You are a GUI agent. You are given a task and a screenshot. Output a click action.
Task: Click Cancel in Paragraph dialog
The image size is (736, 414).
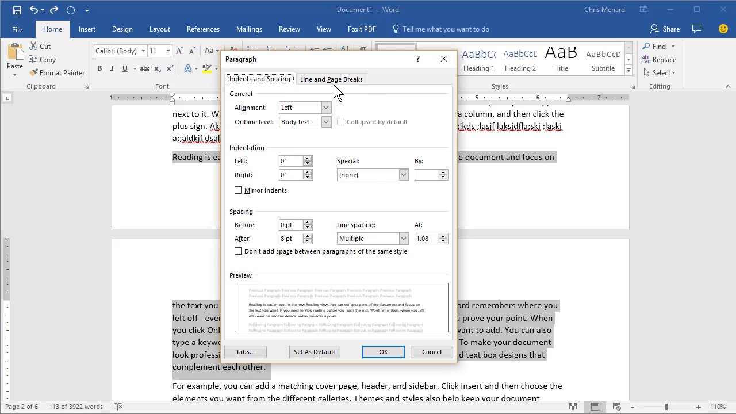432,352
